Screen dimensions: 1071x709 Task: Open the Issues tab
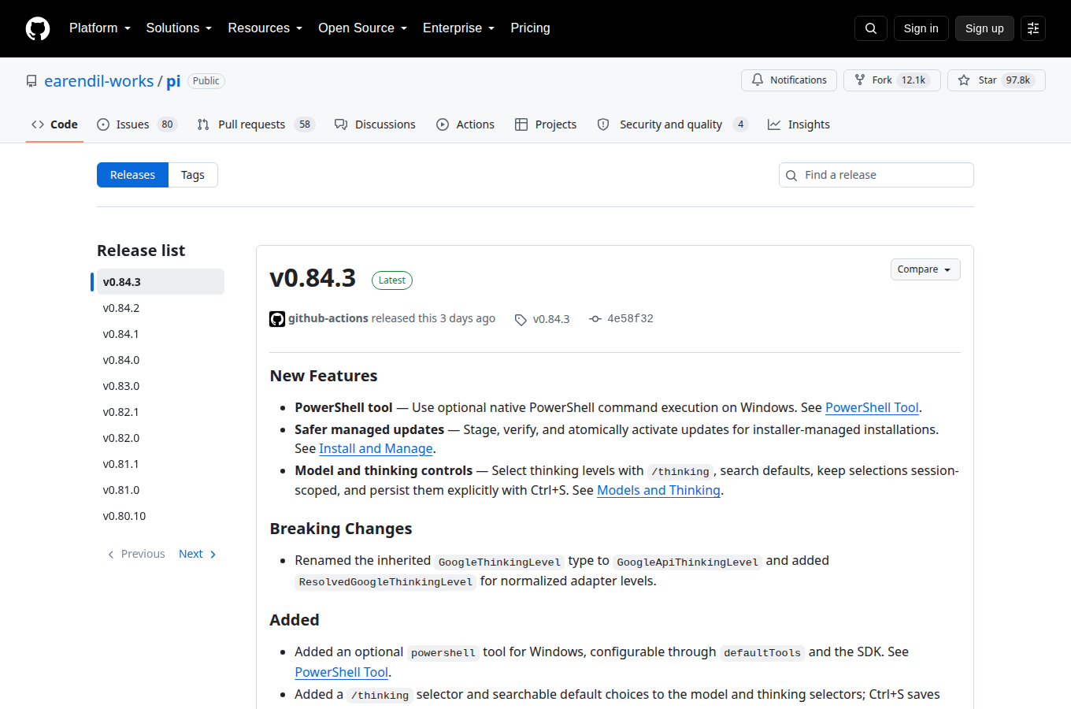137,124
